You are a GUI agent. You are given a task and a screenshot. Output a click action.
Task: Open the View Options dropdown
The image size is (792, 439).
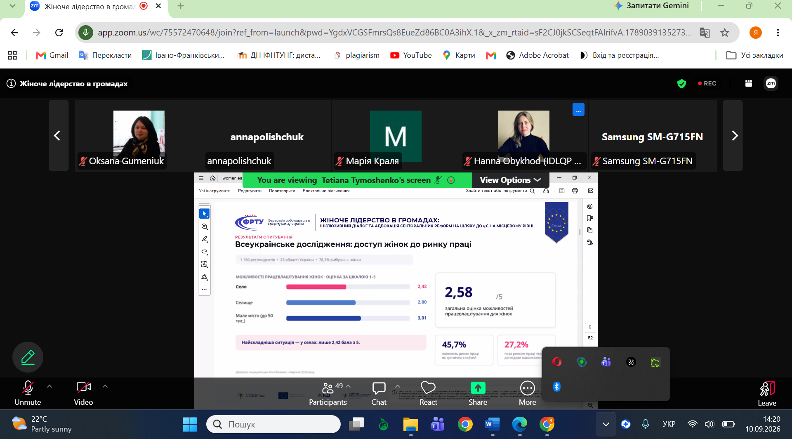tap(510, 180)
